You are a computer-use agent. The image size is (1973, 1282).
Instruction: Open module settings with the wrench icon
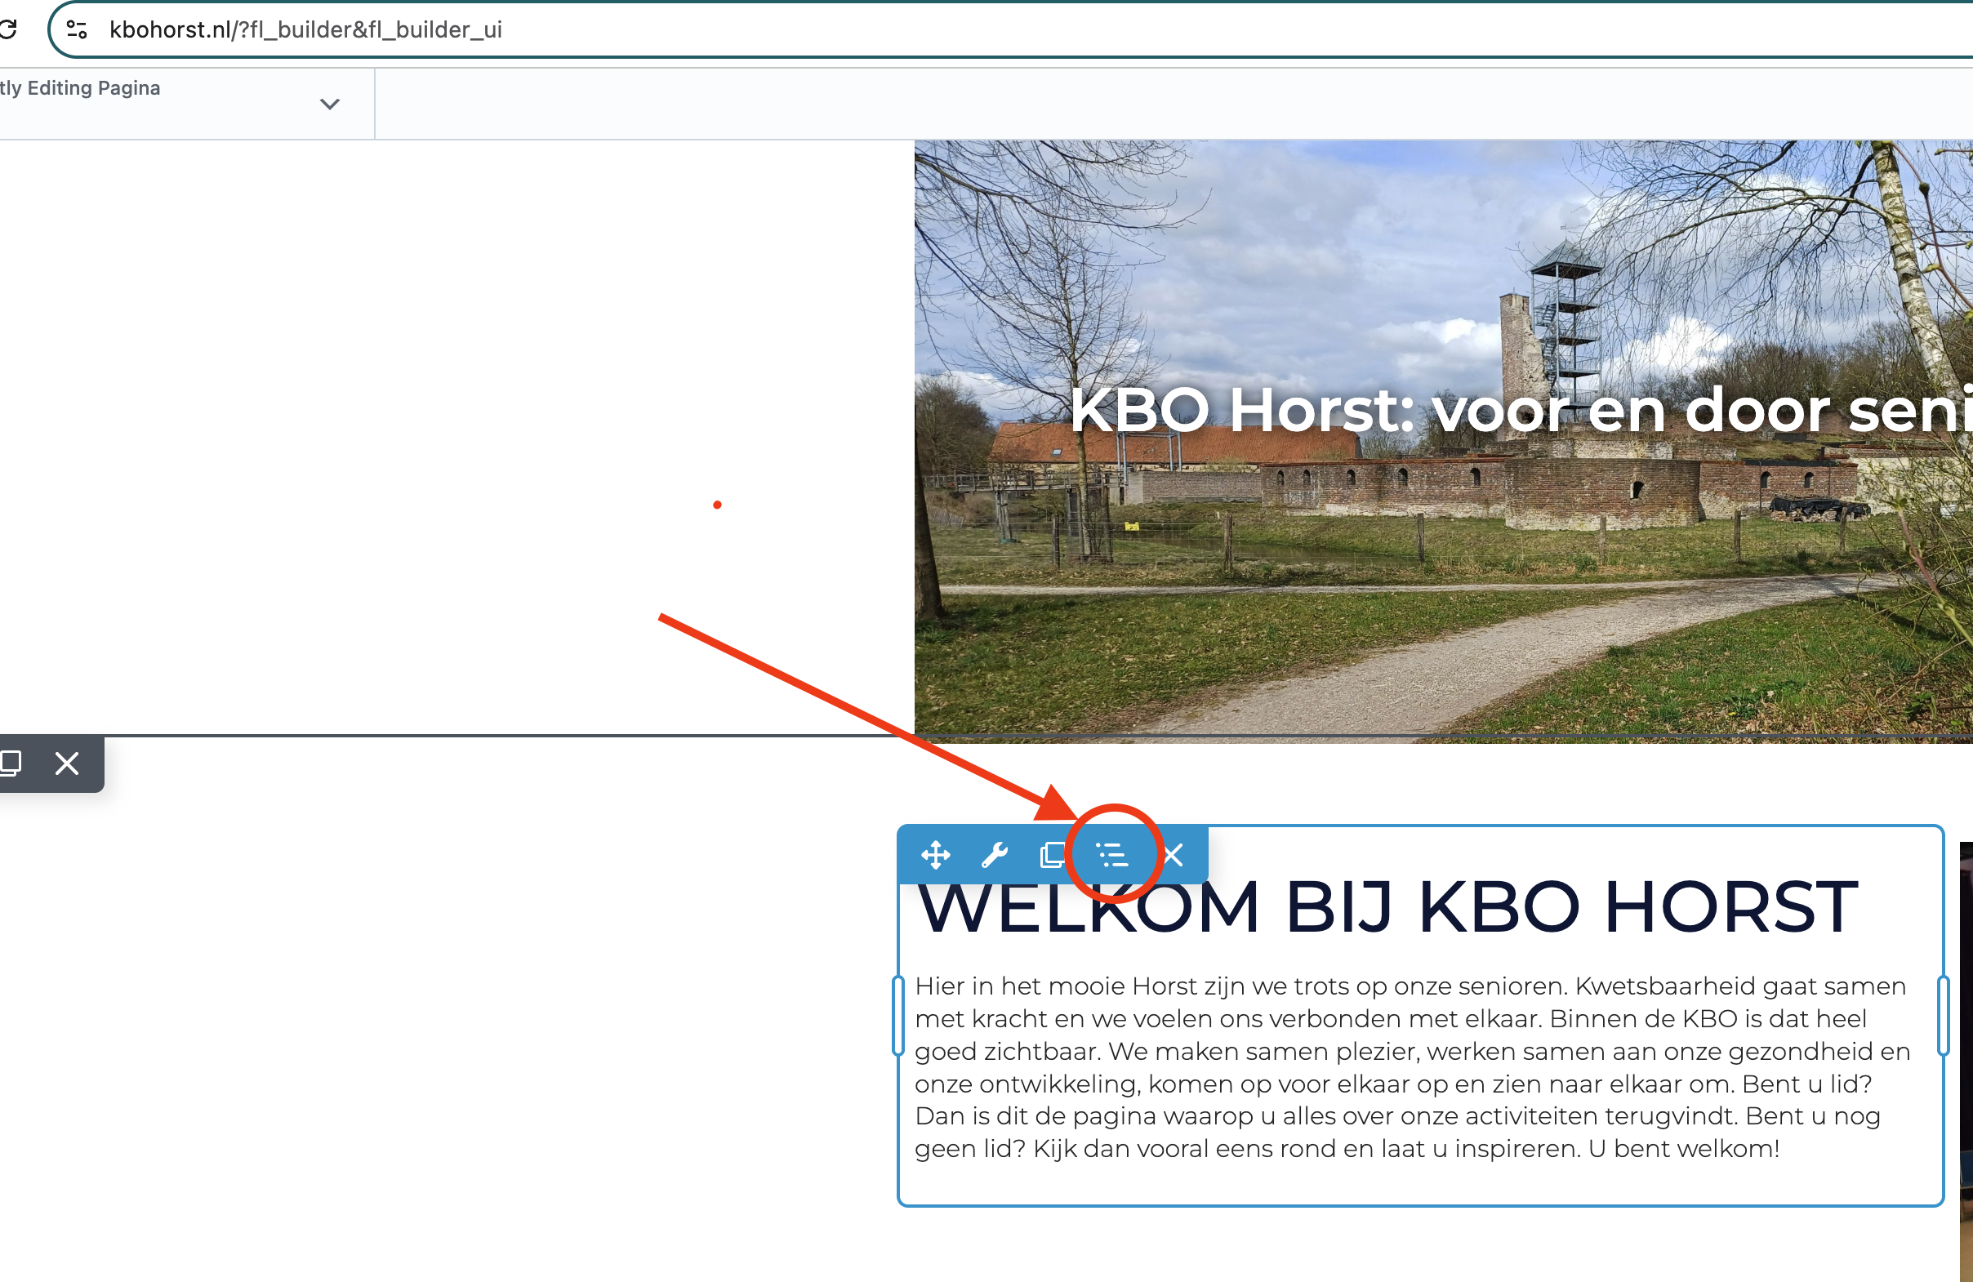tap(994, 854)
